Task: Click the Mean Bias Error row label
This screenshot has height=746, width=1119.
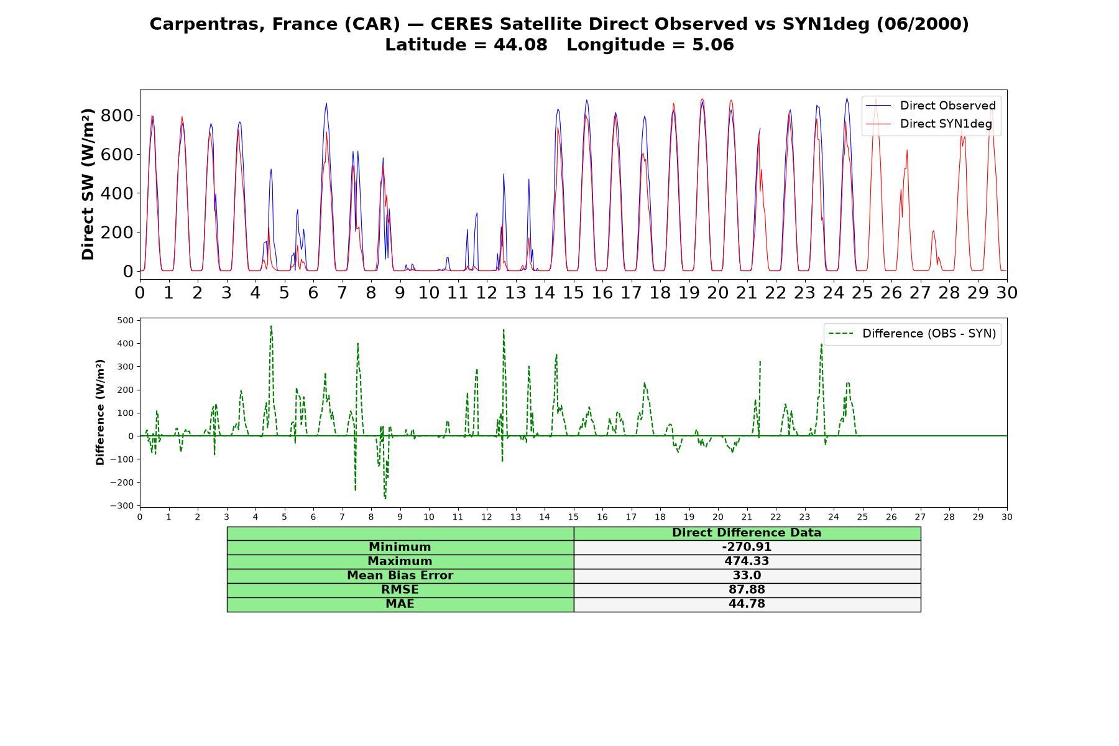Action: click(400, 576)
